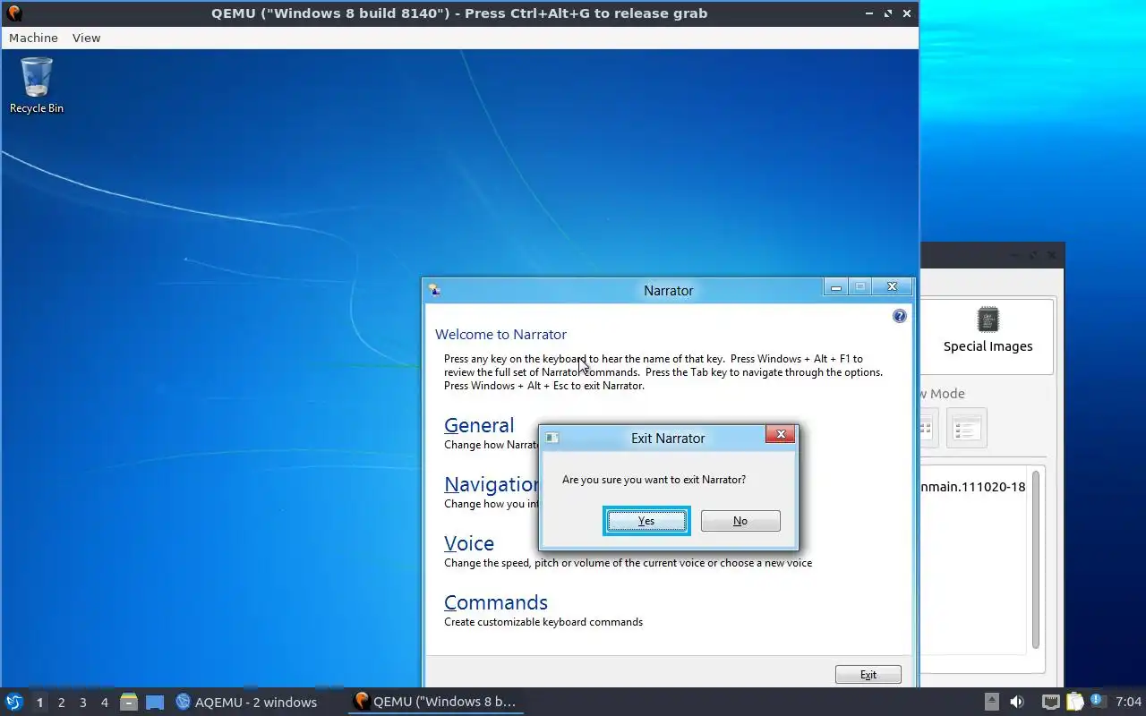
Task: Click the Narrator title bar icon
Action: point(434,290)
